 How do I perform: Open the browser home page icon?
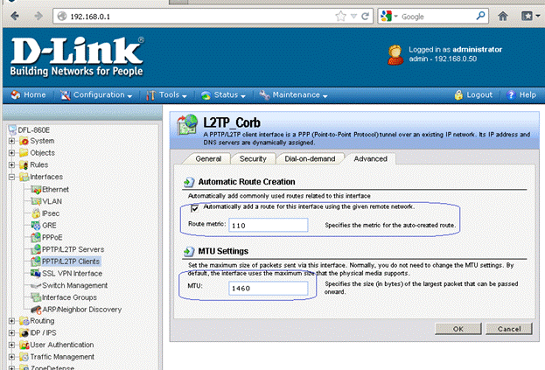coord(503,16)
